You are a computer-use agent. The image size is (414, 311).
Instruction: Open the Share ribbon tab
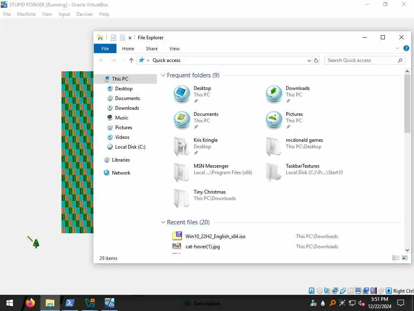152,49
